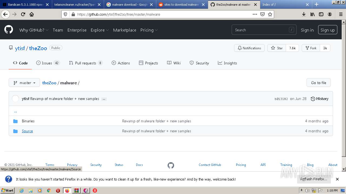Click the Windows Start button

pos(7,190)
